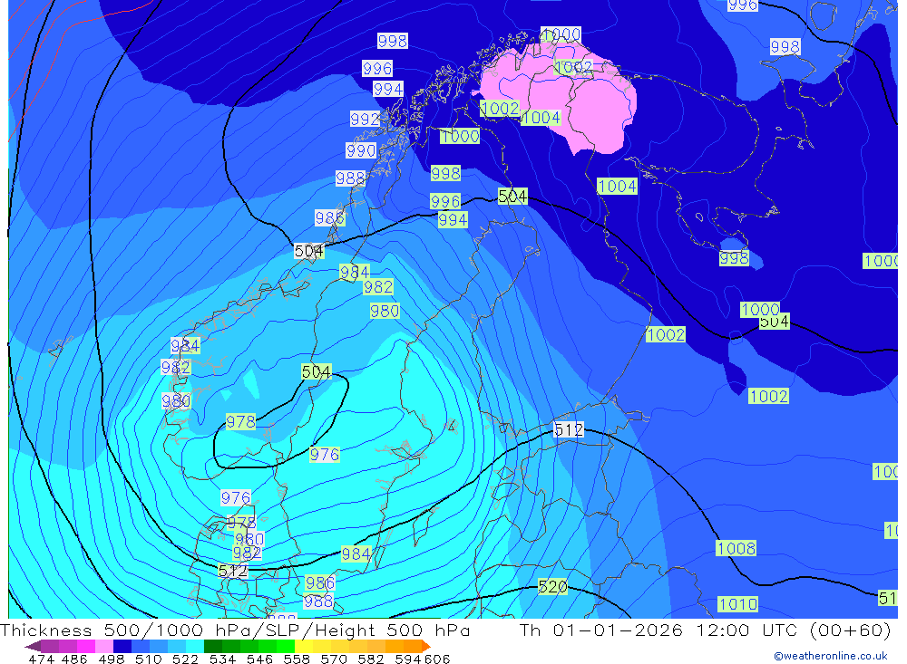The width and height of the screenshot is (907, 664).
Task: Pick the darkest green legend swatch
Action: (x=213, y=646)
